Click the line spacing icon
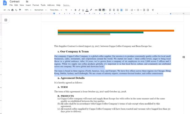Image resolution: width=190 pixels, height=114 pixels. (126, 10)
